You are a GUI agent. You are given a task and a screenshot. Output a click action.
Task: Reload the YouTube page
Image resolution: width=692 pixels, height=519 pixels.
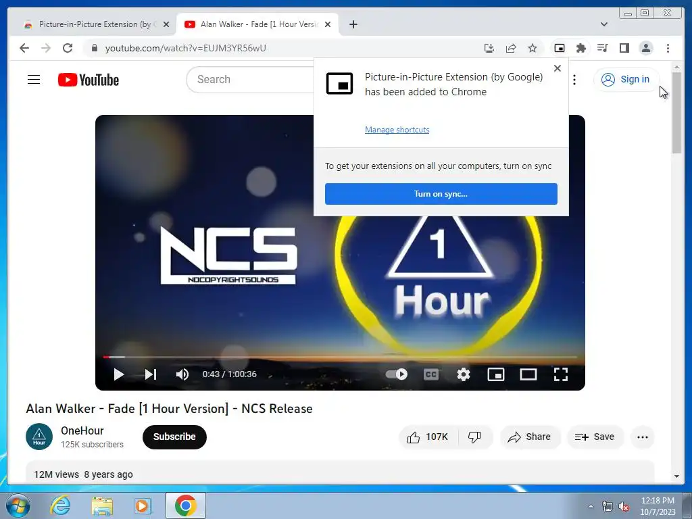pos(68,48)
